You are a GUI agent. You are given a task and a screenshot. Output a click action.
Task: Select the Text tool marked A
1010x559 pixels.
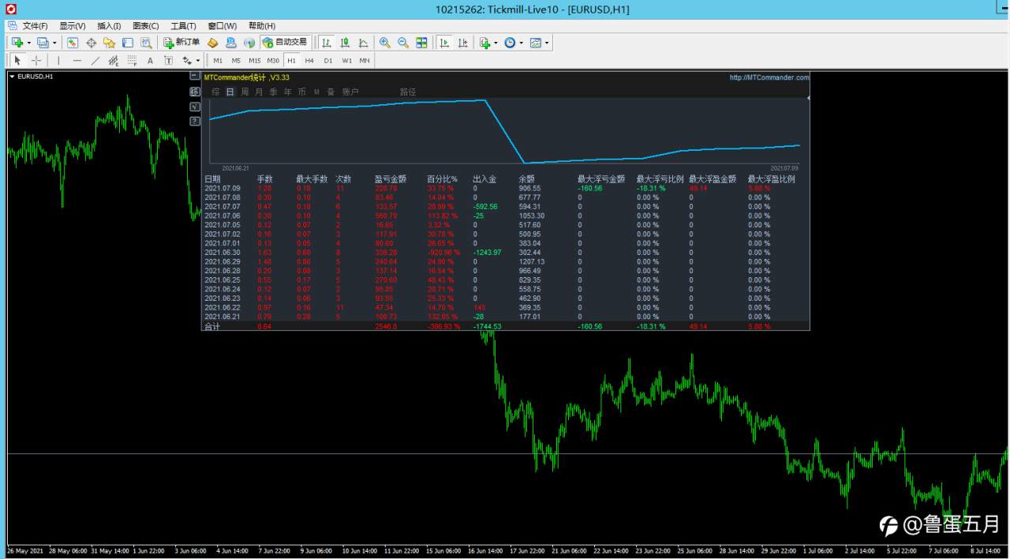click(150, 60)
